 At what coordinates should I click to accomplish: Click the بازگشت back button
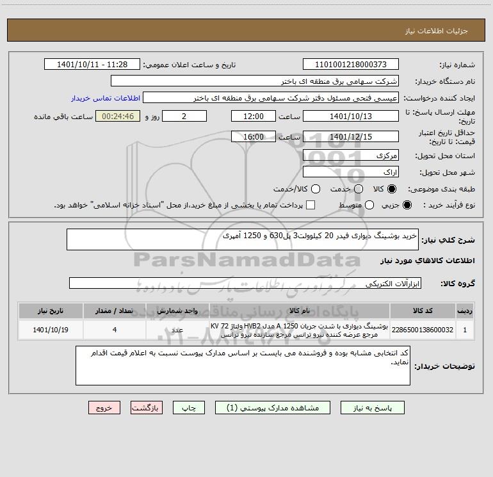[147, 408]
